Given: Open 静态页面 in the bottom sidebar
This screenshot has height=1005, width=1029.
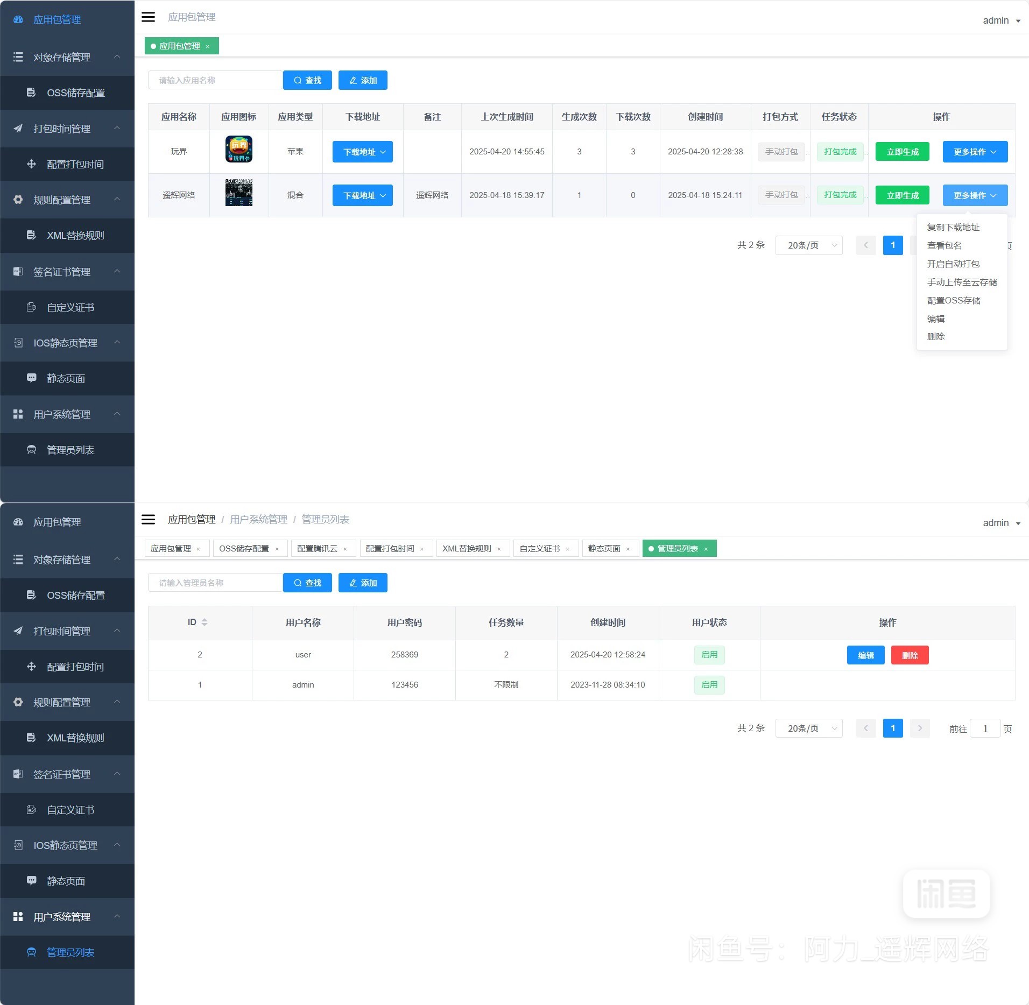Looking at the screenshot, I should pyautogui.click(x=66, y=881).
